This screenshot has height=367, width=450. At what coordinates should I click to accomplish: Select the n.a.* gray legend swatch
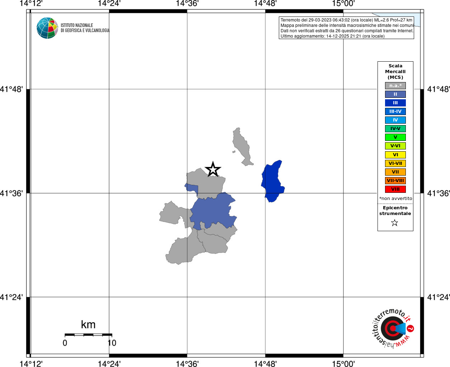(395, 86)
